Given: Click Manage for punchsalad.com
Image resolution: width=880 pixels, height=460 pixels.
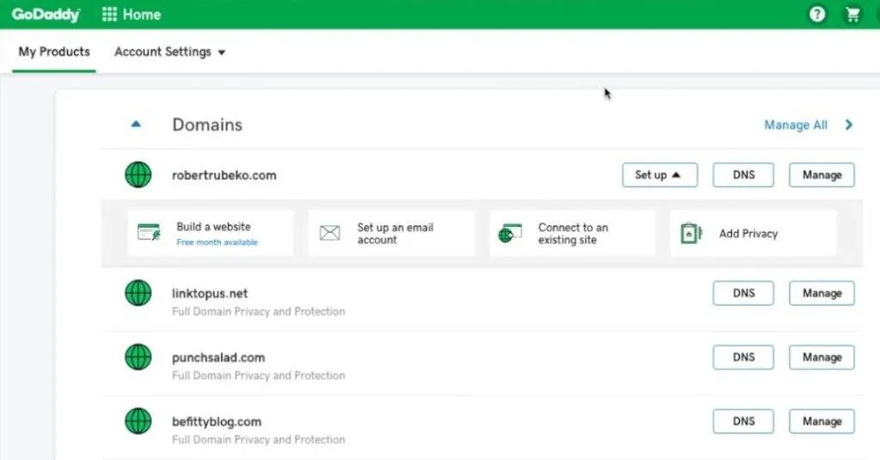Looking at the screenshot, I should 822,357.
